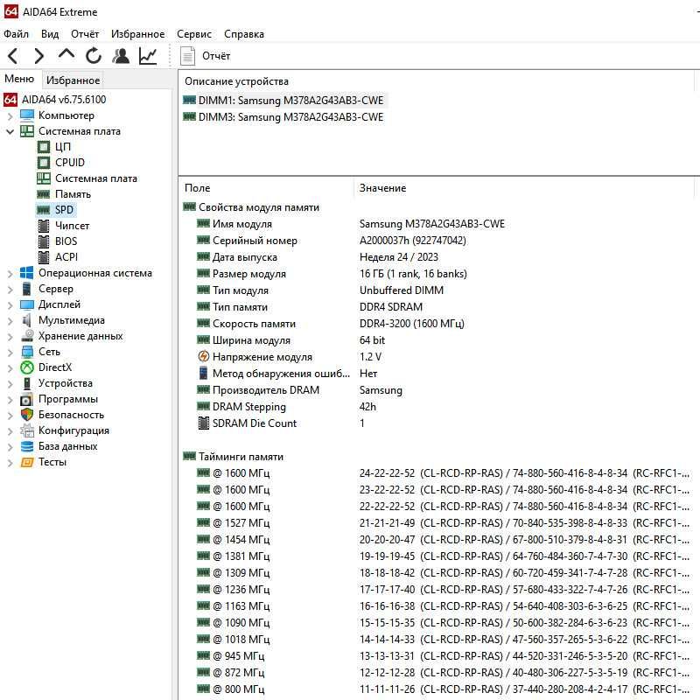
Task: Select the @ 800 МГц timing row
Action: (x=437, y=689)
